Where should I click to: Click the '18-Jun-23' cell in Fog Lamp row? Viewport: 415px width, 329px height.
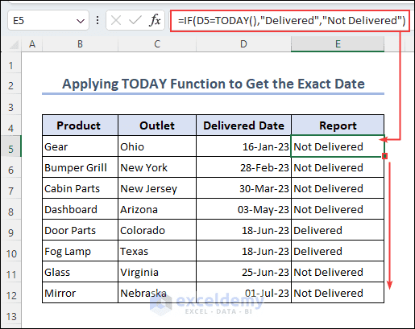(243, 251)
